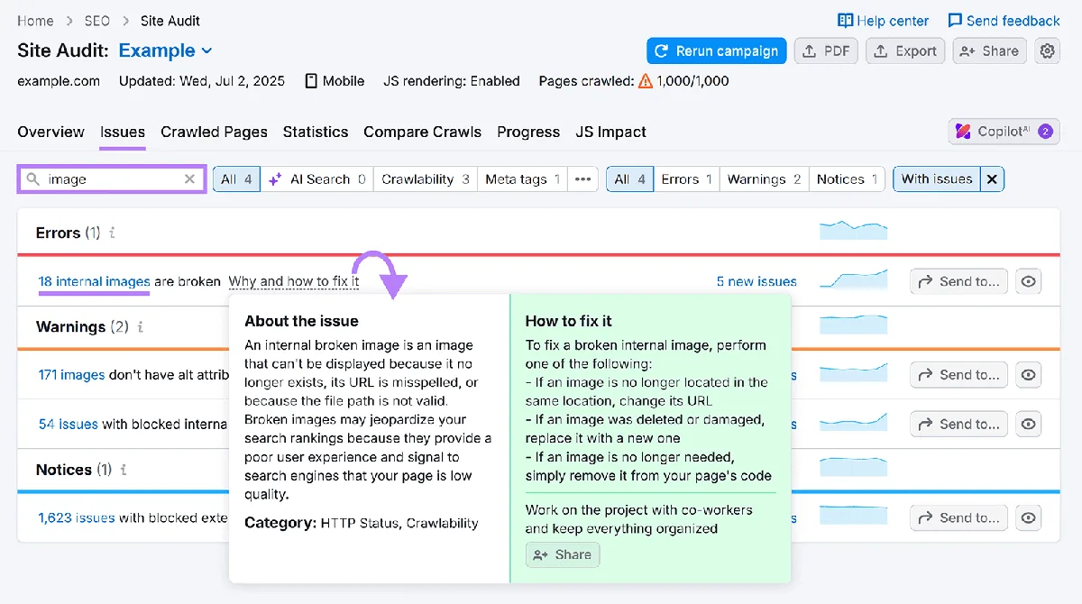The image size is (1082, 604).
Task: Click the magnifier icon in search box
Action: 33,179
